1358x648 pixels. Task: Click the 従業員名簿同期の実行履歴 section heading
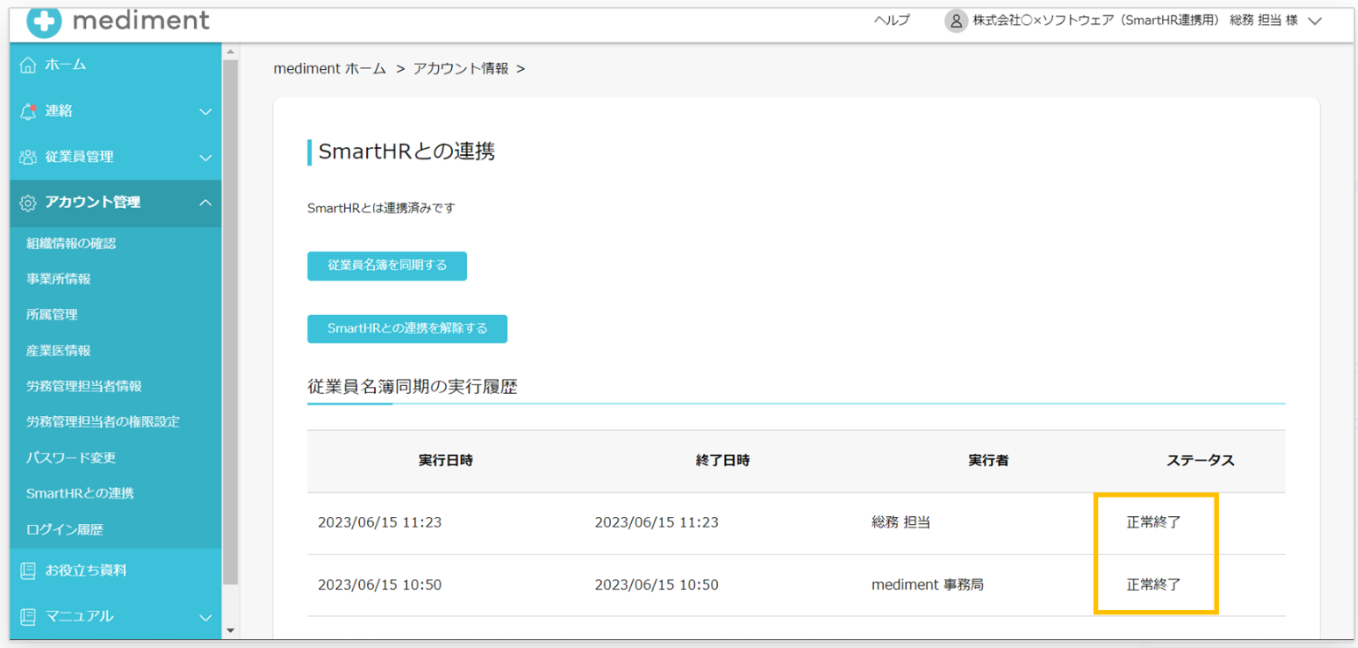[x=412, y=387]
